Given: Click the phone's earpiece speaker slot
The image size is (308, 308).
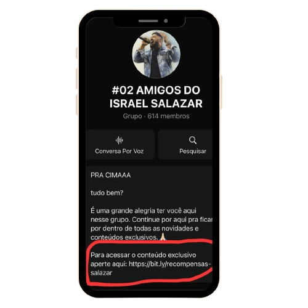Looking at the screenshot, I should pos(148,21).
